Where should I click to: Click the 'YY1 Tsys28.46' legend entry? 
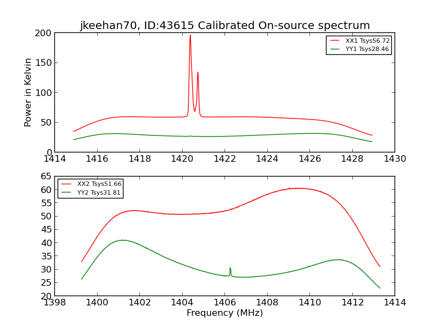click(367, 49)
